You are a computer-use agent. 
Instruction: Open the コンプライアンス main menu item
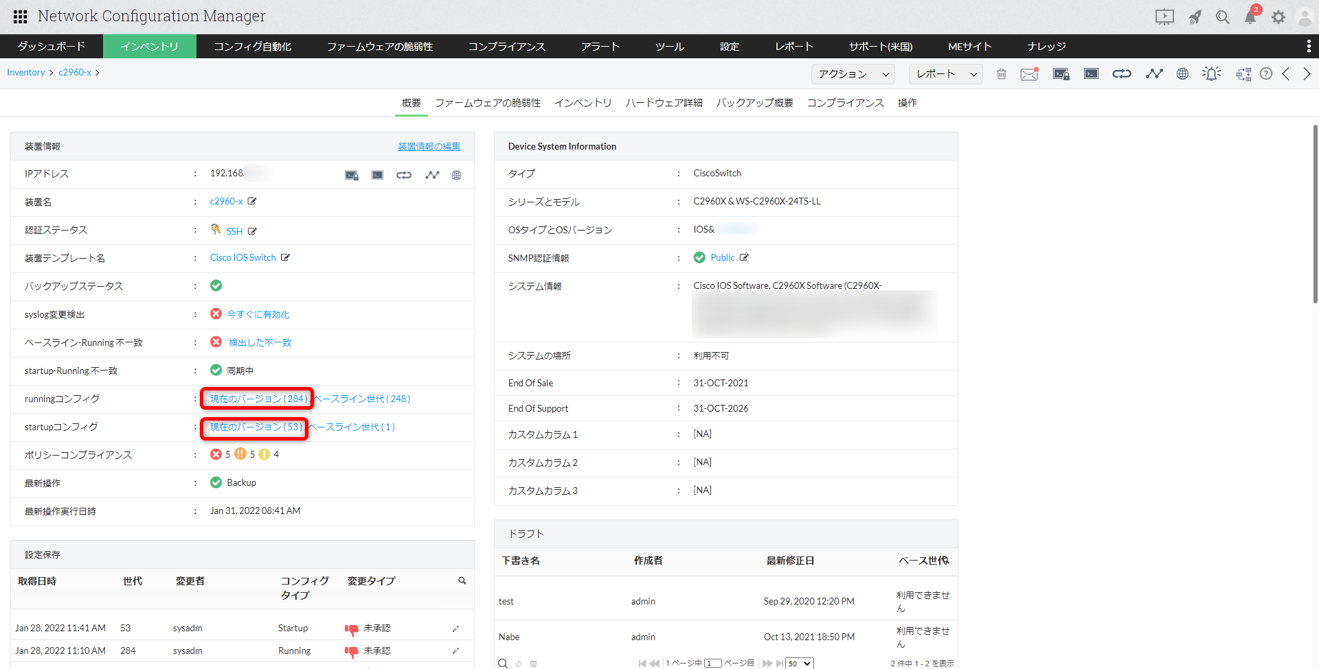[506, 47]
